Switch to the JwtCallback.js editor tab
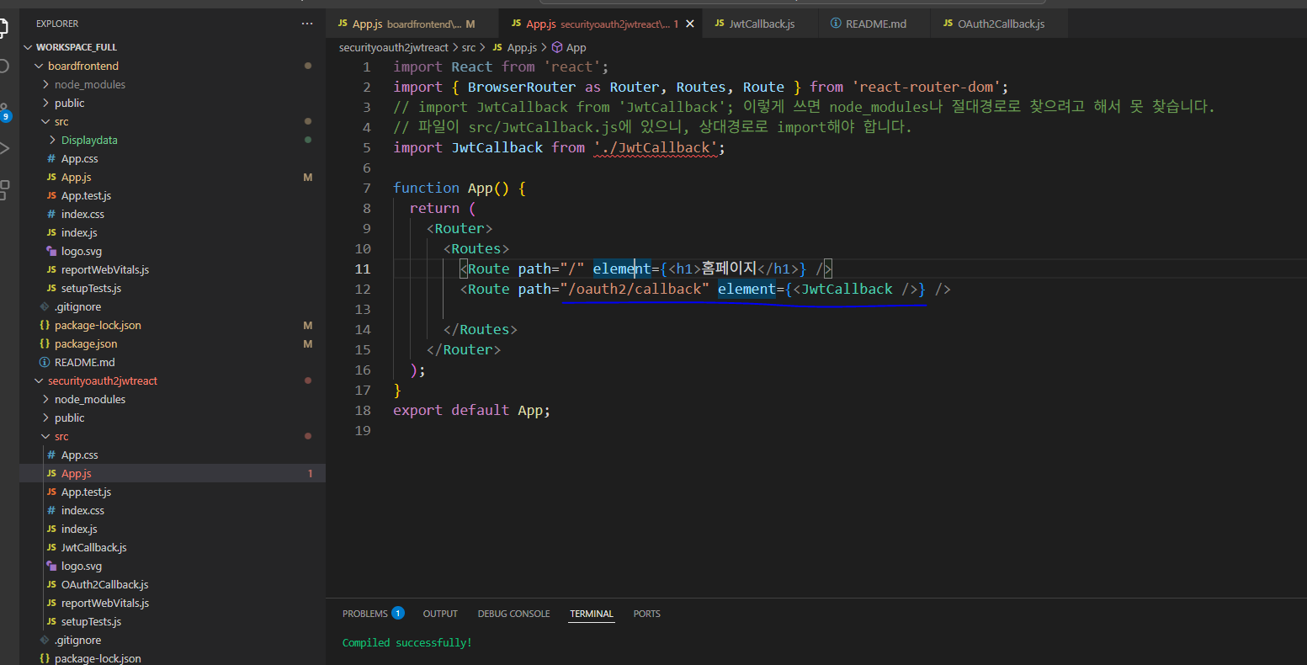Image resolution: width=1307 pixels, height=665 pixels. click(761, 24)
